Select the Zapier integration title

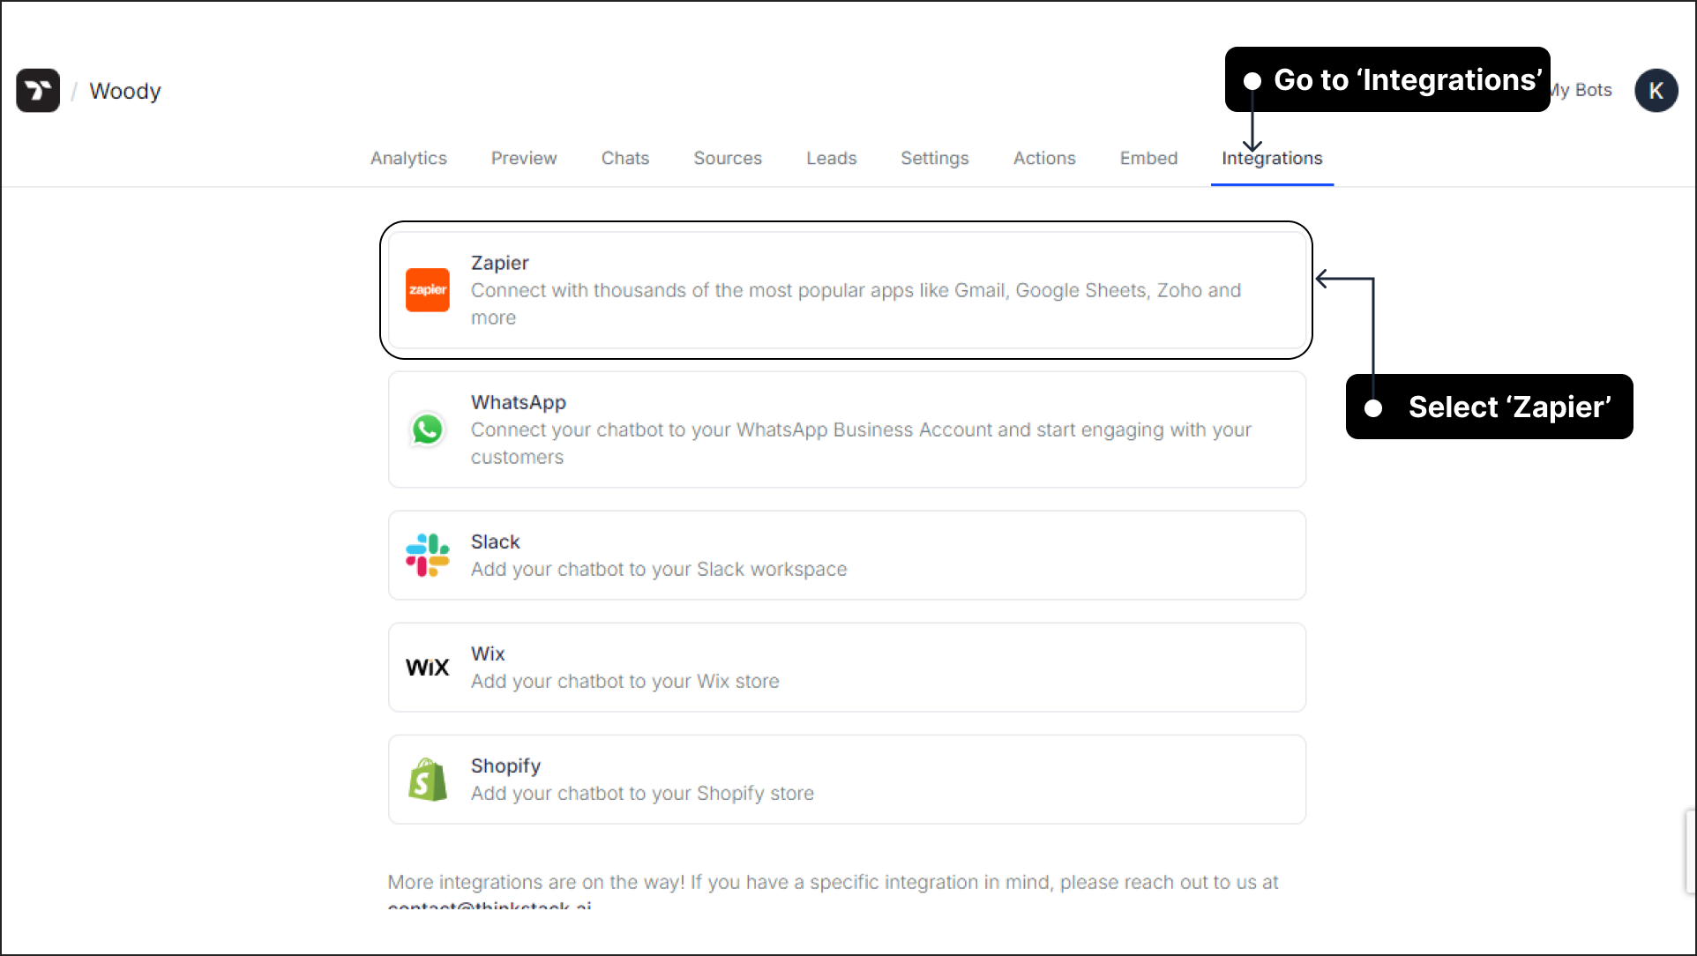point(500,263)
